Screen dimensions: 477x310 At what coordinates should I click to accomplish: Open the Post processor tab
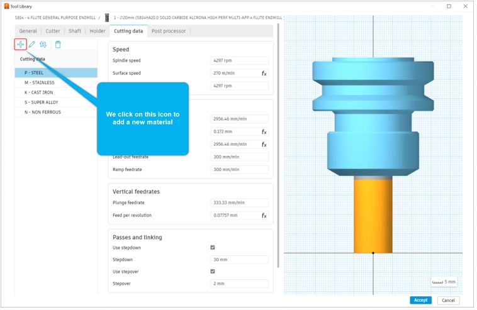coord(169,31)
